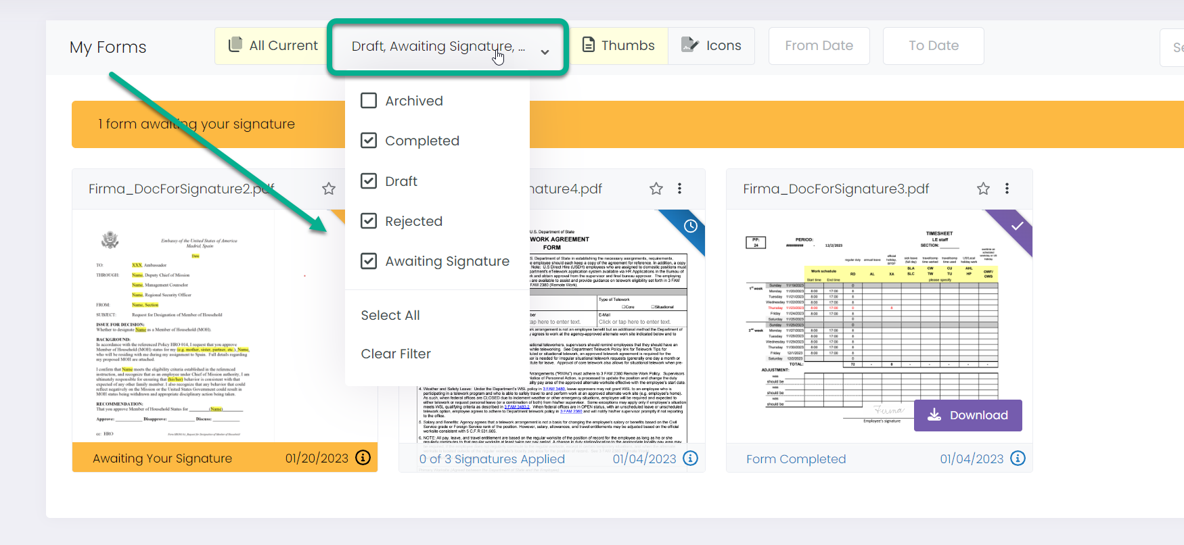Click the Awaiting Your Signature status text
This screenshot has width=1184, height=545.
pyautogui.click(x=162, y=458)
